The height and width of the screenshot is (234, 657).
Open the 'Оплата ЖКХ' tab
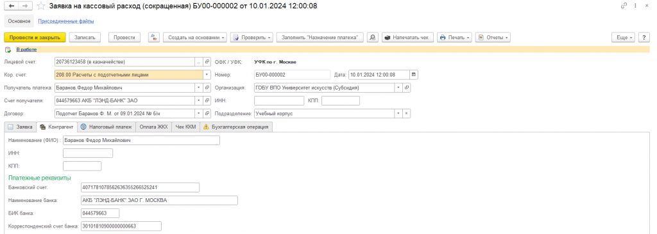153,127
